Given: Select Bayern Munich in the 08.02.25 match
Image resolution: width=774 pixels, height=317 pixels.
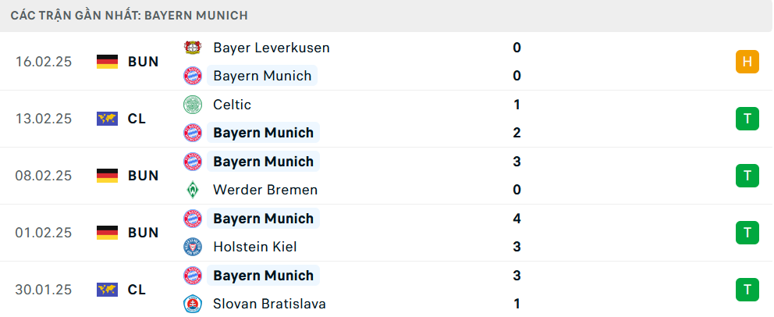Looking at the screenshot, I should click(x=263, y=162).
